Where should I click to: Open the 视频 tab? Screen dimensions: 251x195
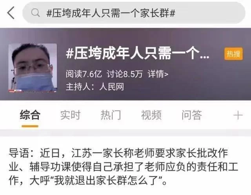point(151,115)
